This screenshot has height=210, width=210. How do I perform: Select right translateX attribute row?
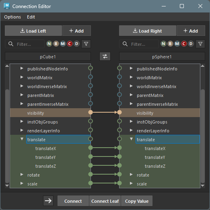coord(160,148)
